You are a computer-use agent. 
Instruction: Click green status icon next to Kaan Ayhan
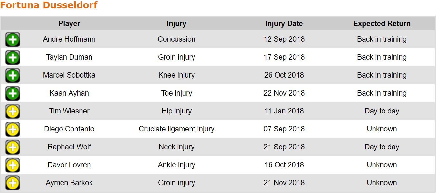pos(13,94)
